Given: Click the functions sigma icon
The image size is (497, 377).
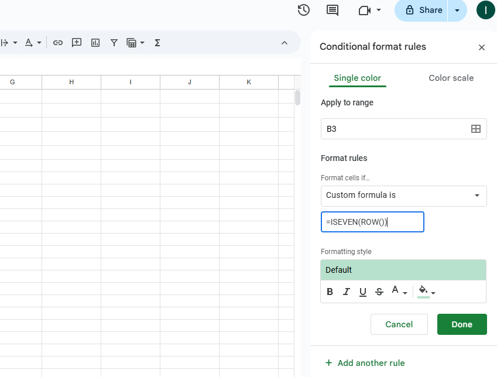Looking at the screenshot, I should coord(157,43).
